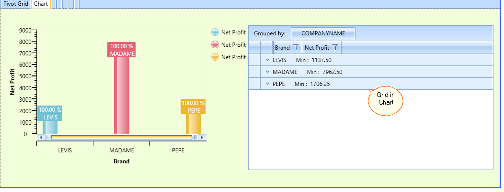Screen dimensions: 504x192
Task: Click the PEPE axis label
Action: click(x=178, y=150)
